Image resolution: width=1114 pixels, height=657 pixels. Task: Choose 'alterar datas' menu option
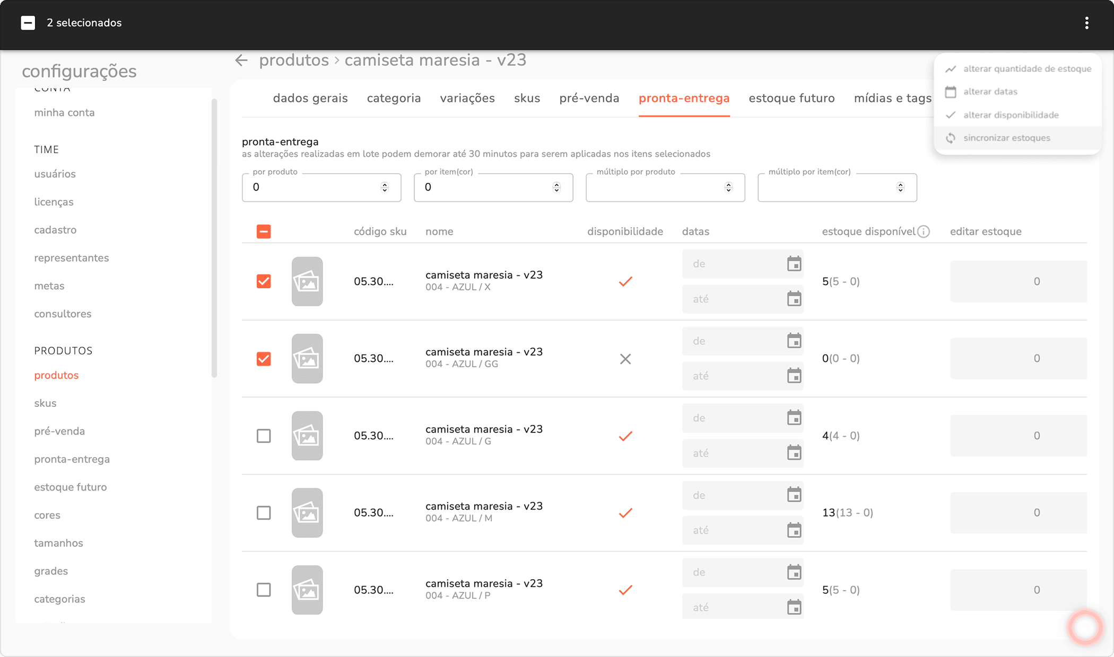point(1017,92)
